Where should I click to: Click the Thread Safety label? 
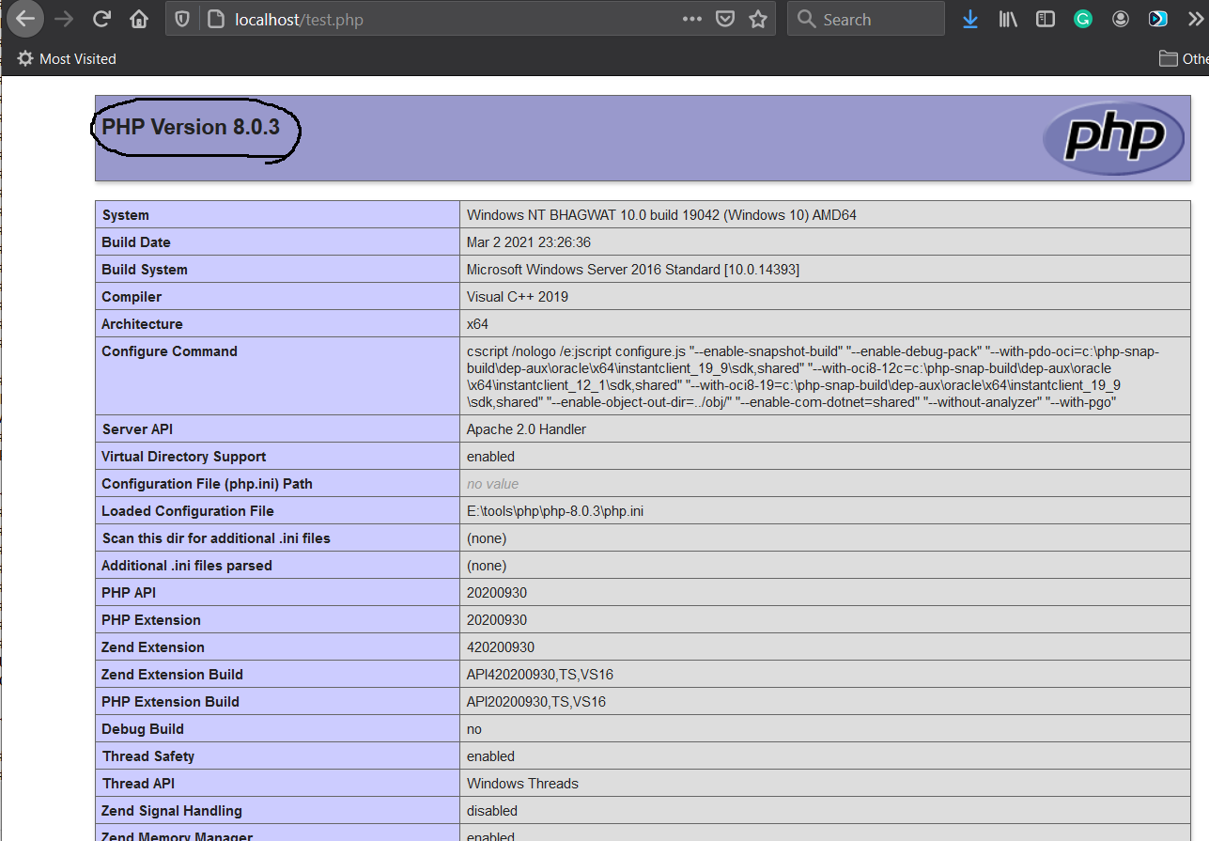coord(148,756)
